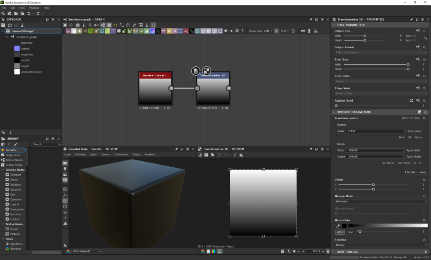Image resolution: width=431 pixels, height=260 pixels.
Task: Click the wrench tools icon in graph toolbar
Action: pyautogui.click(x=134, y=25)
